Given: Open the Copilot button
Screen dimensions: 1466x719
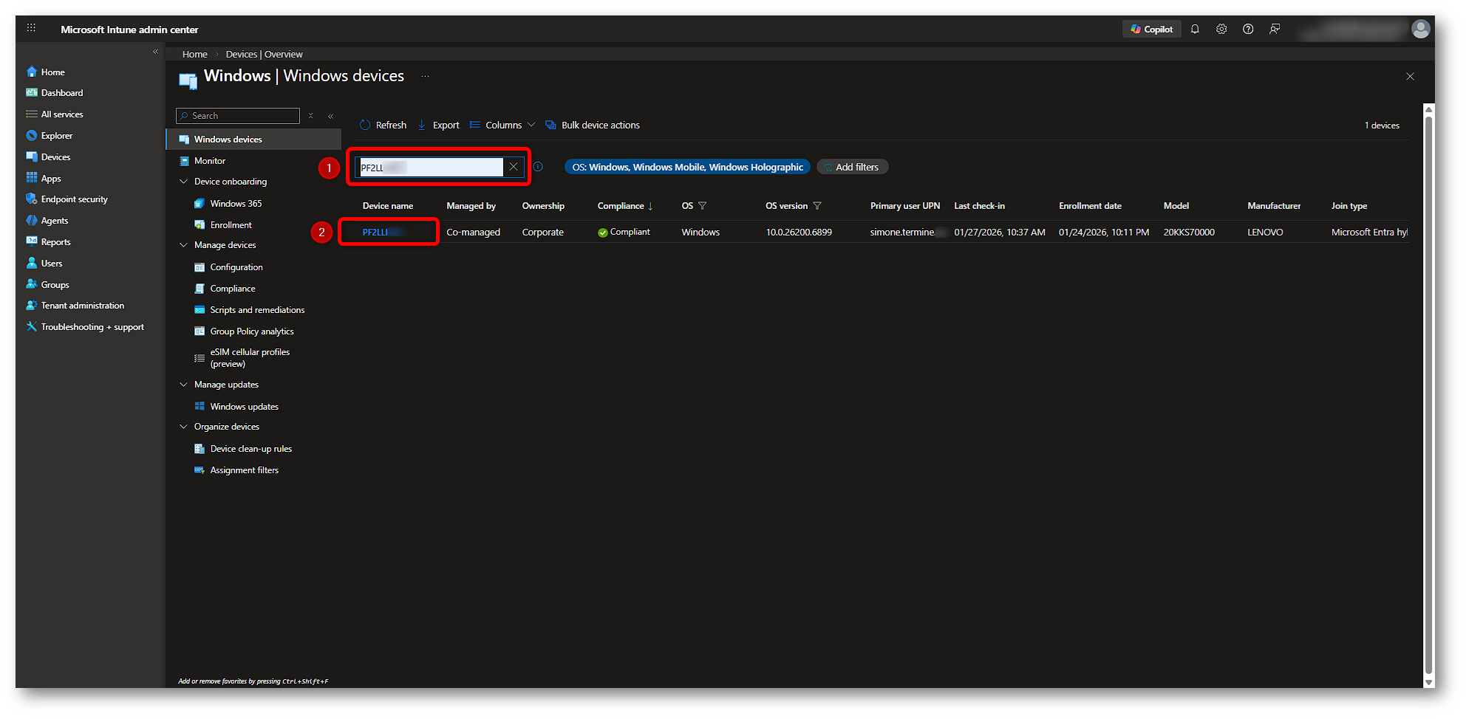Looking at the screenshot, I should click(x=1151, y=30).
